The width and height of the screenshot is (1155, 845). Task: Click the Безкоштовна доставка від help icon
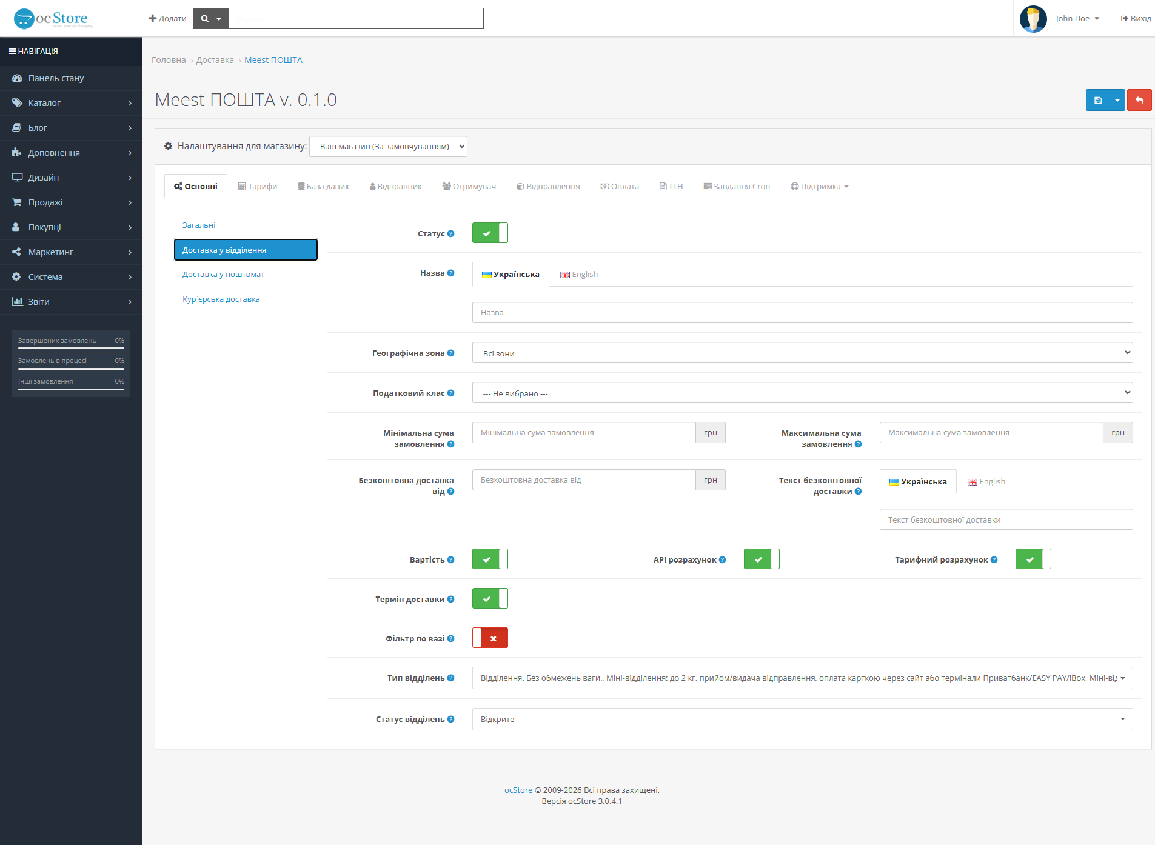[x=450, y=491]
